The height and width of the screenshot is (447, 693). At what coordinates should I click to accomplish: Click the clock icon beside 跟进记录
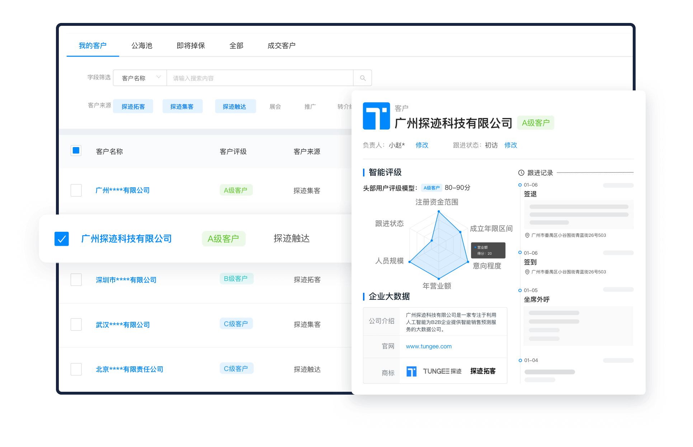pyautogui.click(x=521, y=173)
